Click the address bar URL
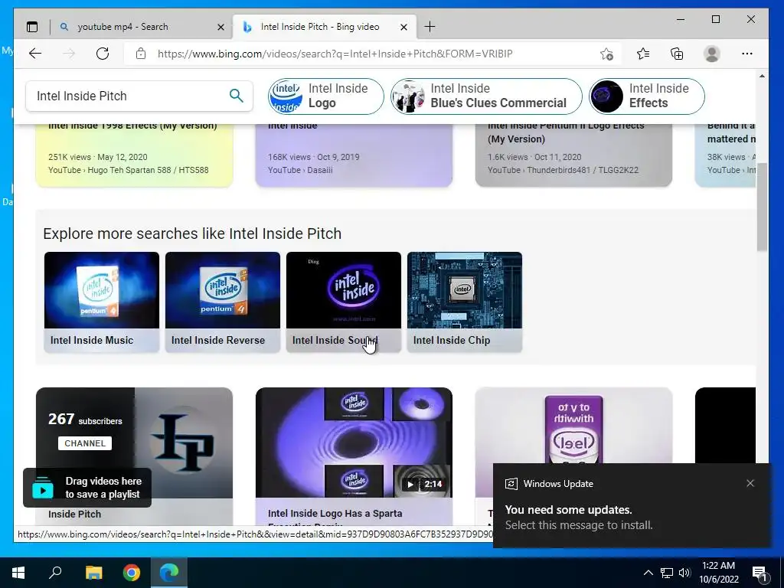Screen dimensions: 784x588 [x=335, y=54]
